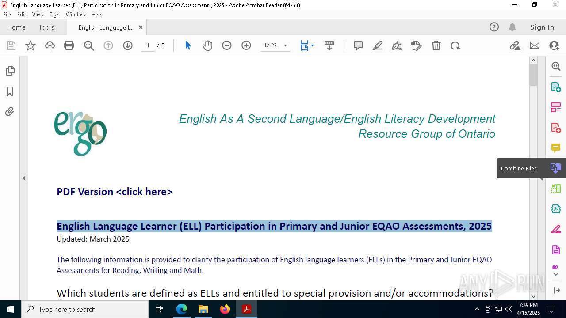The image size is (566, 318).
Task: Open the Bookmarks panel
Action: 10,91
